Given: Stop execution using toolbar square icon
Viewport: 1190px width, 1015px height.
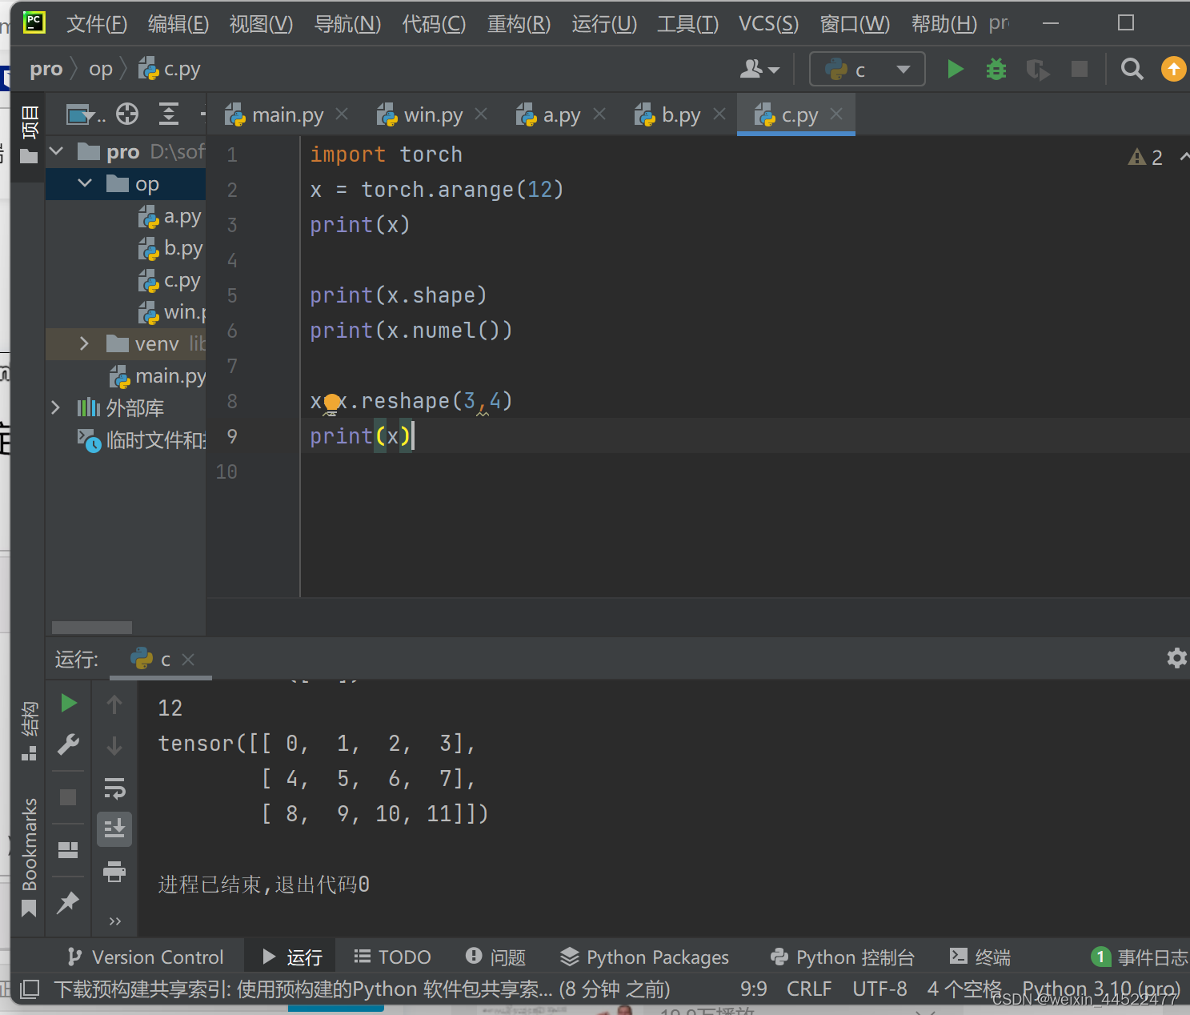Looking at the screenshot, I should point(1080,69).
